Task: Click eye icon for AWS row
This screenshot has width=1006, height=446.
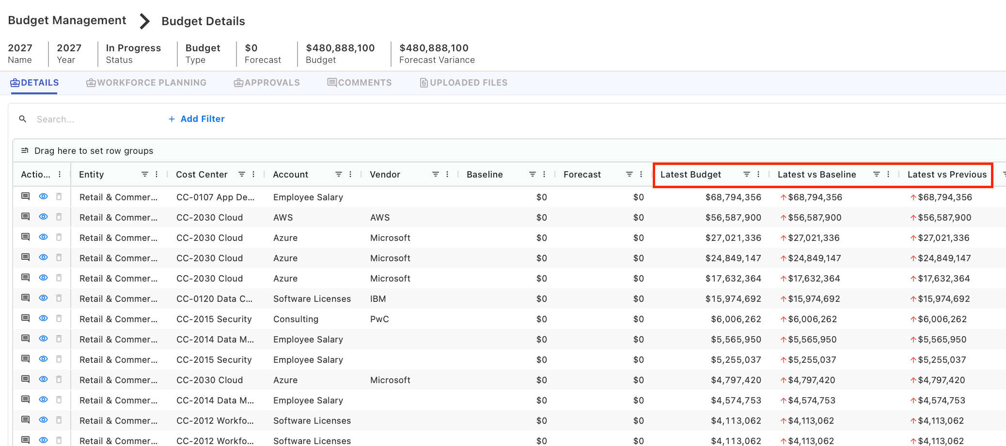Action: [x=43, y=217]
